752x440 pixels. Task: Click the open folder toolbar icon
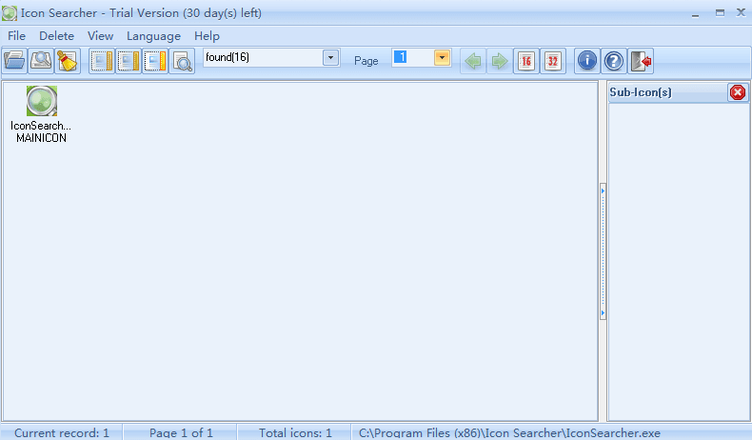point(14,61)
